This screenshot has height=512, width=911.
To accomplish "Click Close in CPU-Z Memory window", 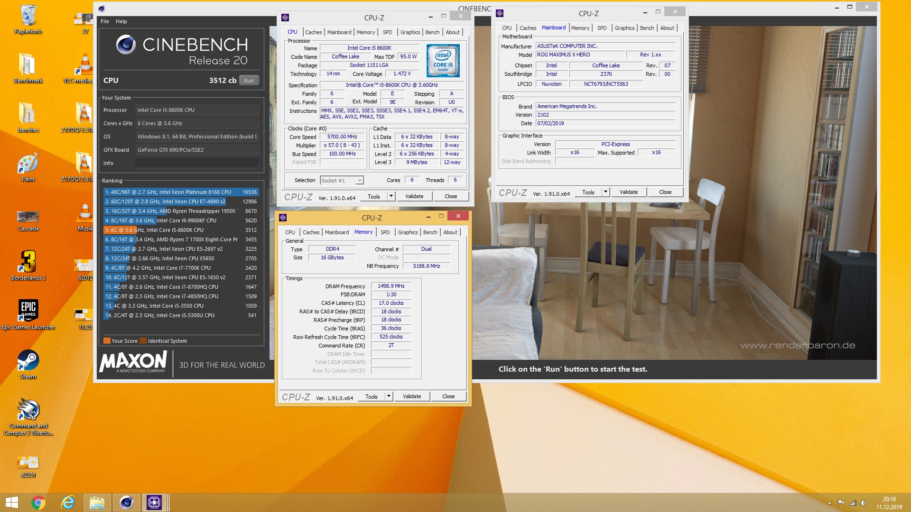I will (448, 396).
